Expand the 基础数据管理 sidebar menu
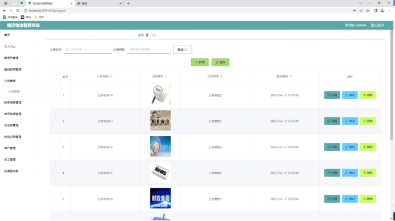Viewport: 395px width, 221px height. tap(20, 69)
